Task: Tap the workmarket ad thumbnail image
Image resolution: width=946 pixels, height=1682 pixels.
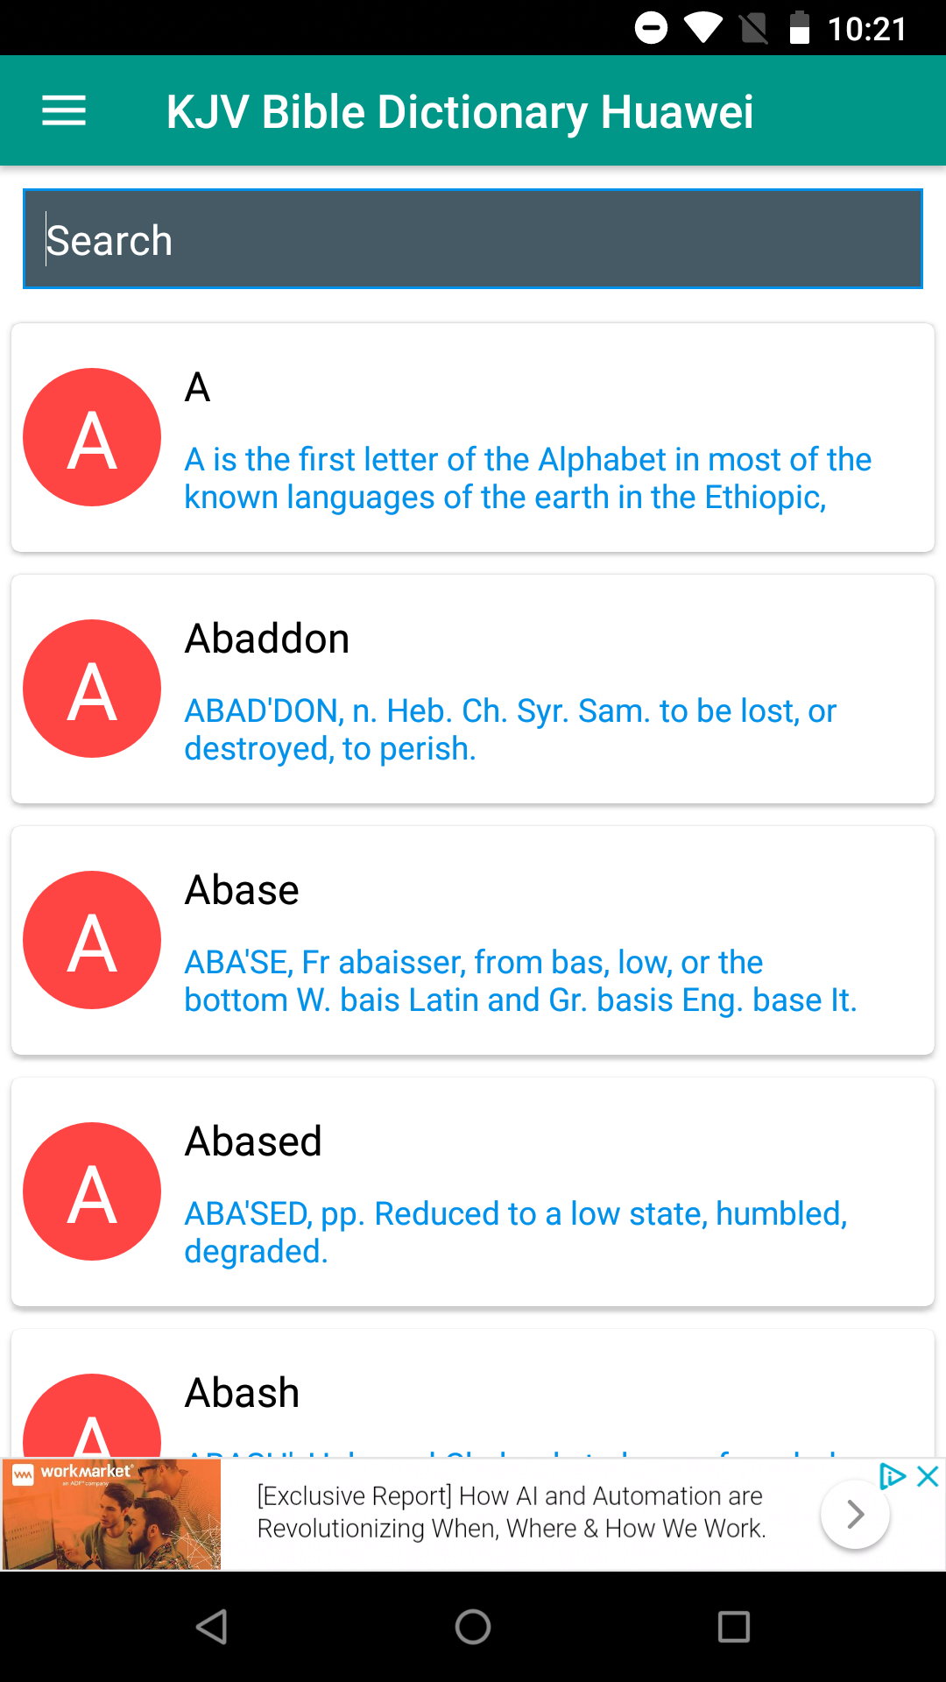Action: (111, 1514)
